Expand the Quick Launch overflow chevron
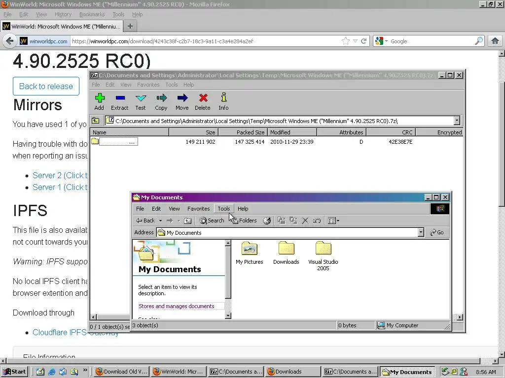Screen dimensions: 505x378 85,370
